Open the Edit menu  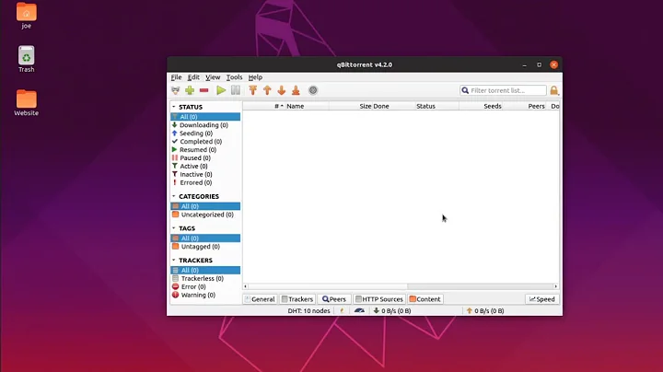(x=193, y=77)
